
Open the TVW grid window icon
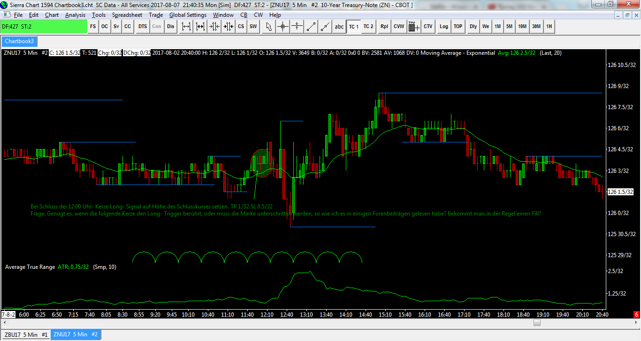point(413,27)
